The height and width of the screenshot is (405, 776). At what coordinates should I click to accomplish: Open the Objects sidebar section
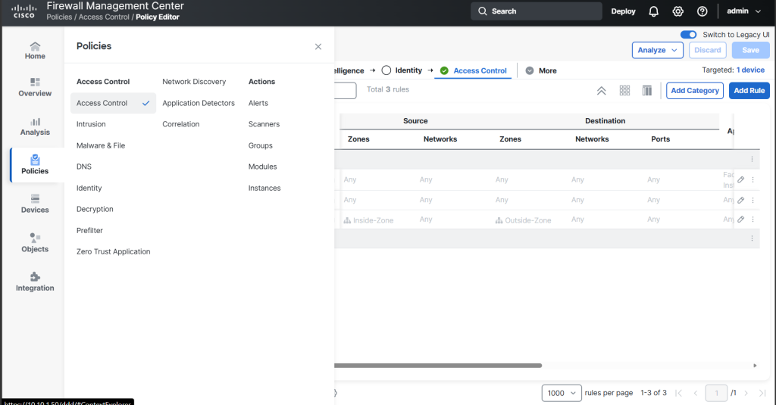click(35, 243)
